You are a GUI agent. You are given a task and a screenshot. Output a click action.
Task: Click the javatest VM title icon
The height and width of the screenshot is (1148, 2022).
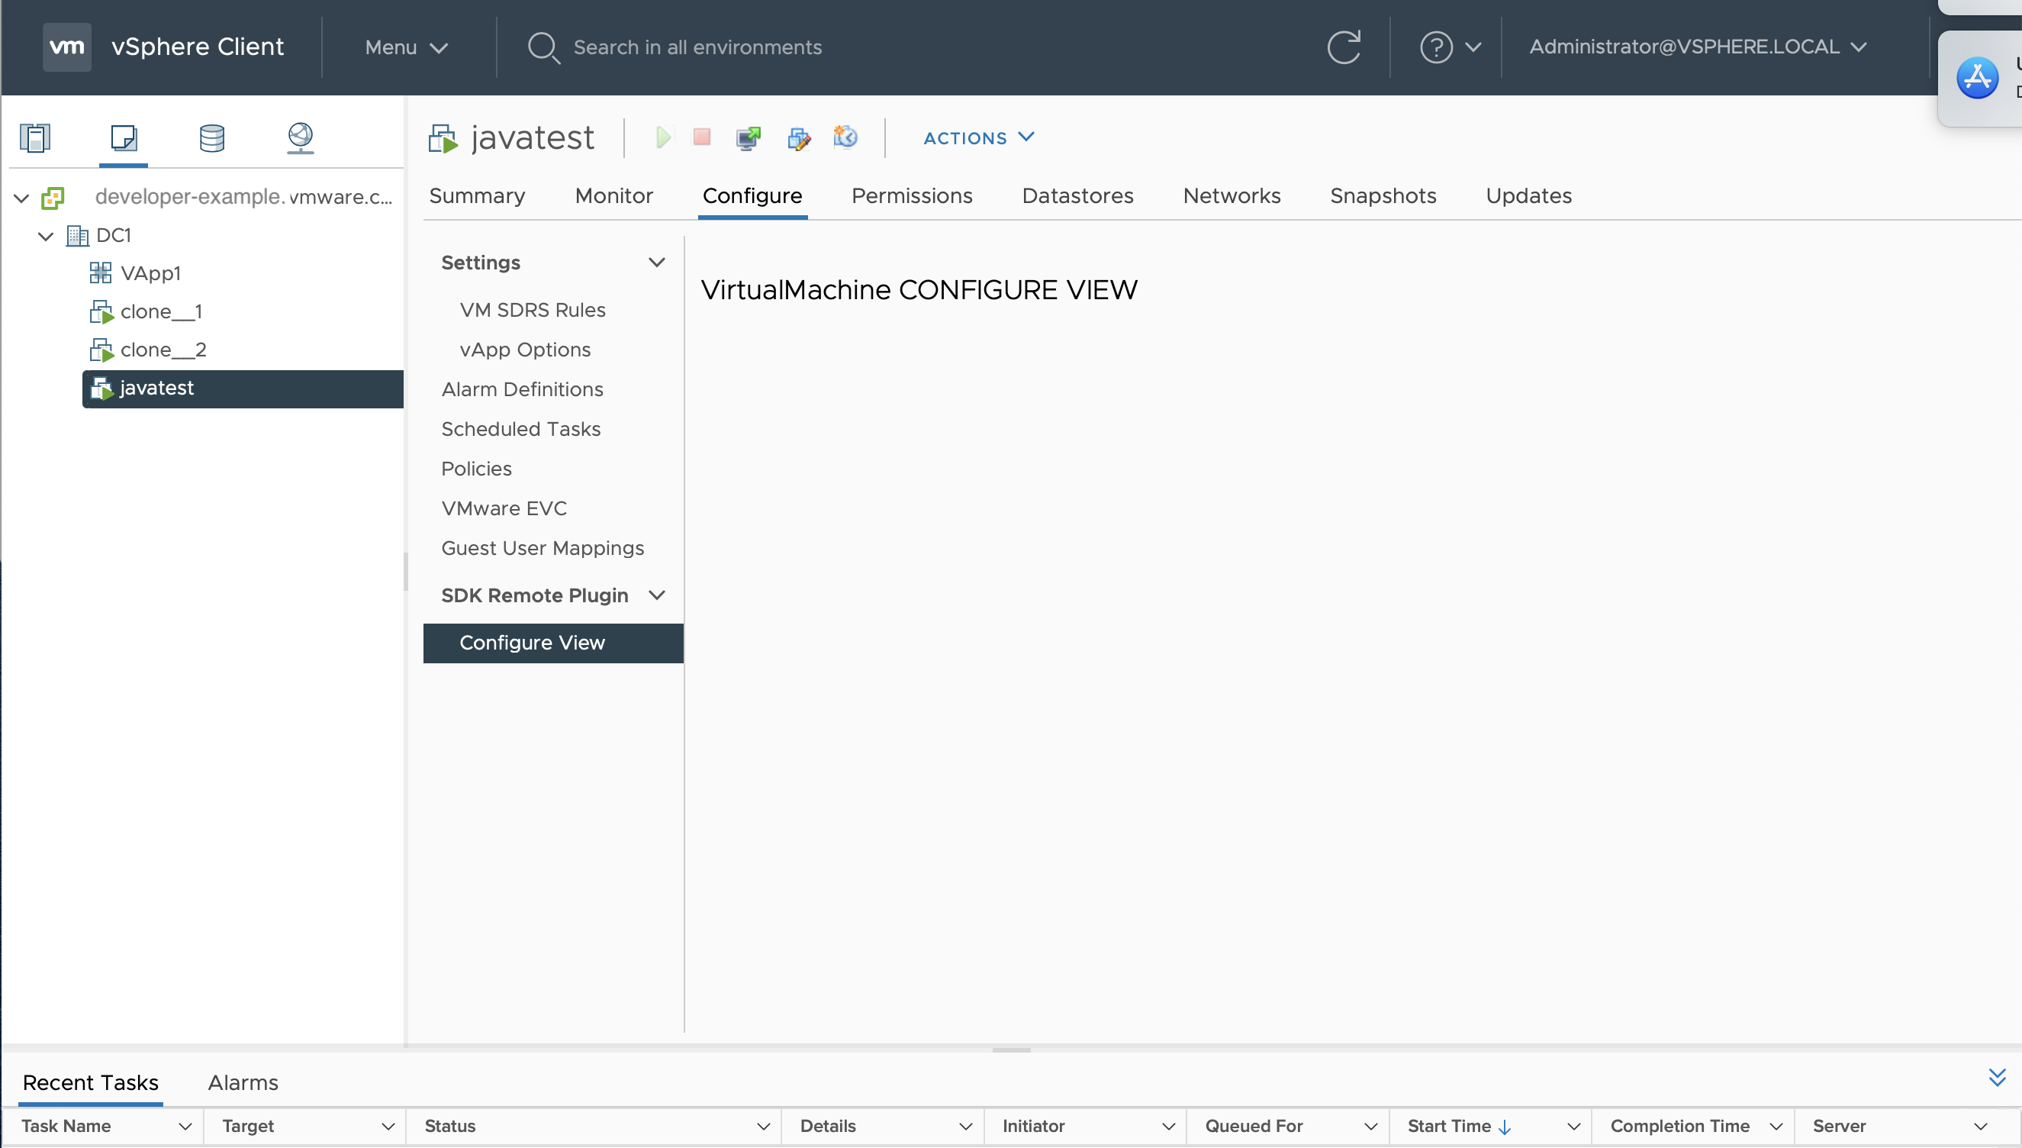coord(443,139)
